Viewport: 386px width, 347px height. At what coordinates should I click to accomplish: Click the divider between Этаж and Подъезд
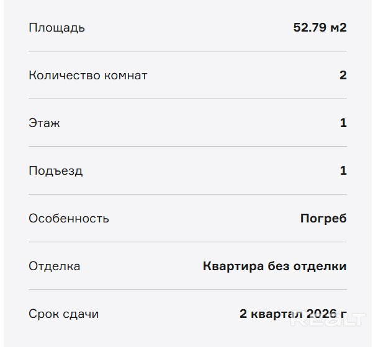point(187,147)
